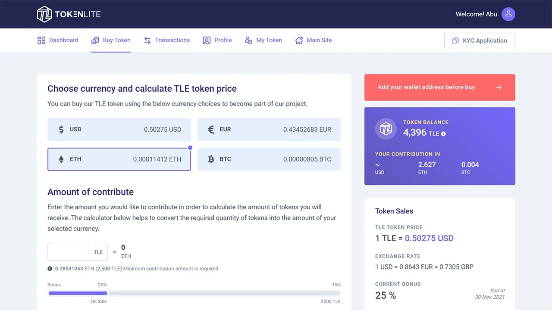Click the TLE amount input field
The image size is (552, 310).
coord(68,252)
